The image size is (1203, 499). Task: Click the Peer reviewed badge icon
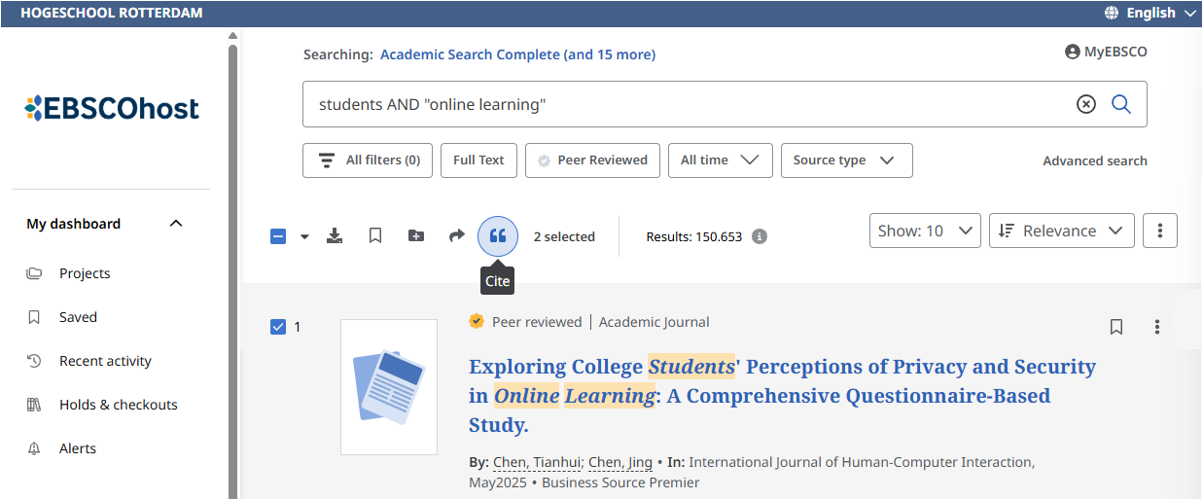point(477,322)
